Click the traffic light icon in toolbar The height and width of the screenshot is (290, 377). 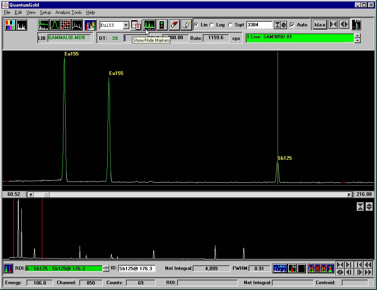tap(162, 25)
